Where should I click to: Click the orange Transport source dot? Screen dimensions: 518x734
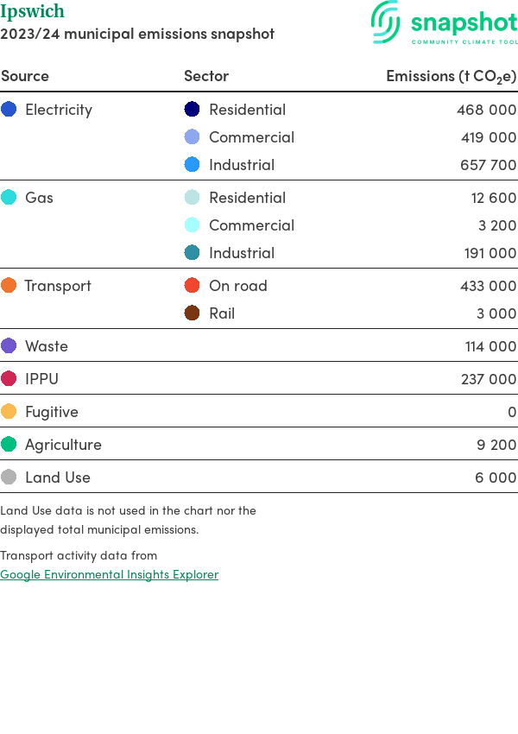coord(9,286)
